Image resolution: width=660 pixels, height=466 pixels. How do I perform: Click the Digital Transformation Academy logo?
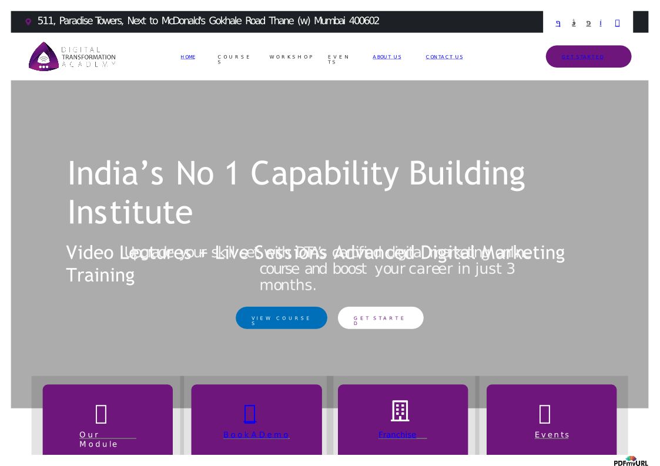[72, 56]
